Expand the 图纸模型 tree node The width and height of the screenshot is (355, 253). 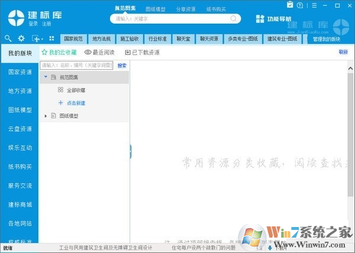(46, 116)
